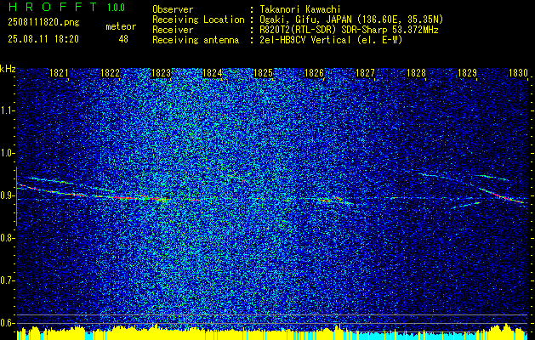Click observer name Takanori Kawachi

coord(300,9)
